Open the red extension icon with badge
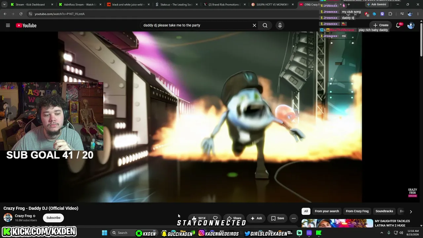This screenshot has height=238, width=423. [366, 14]
